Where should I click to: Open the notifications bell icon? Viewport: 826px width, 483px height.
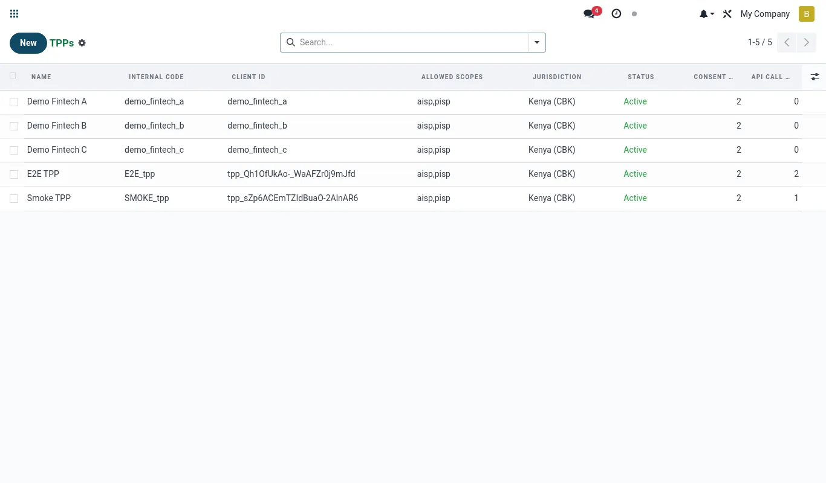pos(707,14)
